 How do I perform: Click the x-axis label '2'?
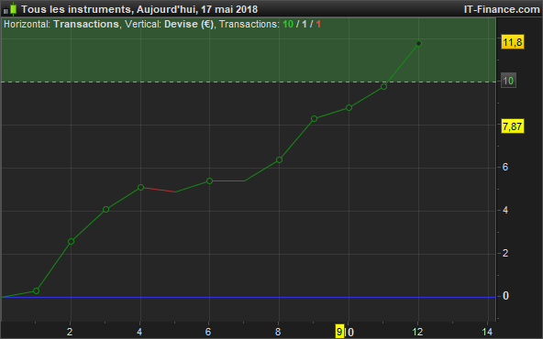tap(70, 332)
